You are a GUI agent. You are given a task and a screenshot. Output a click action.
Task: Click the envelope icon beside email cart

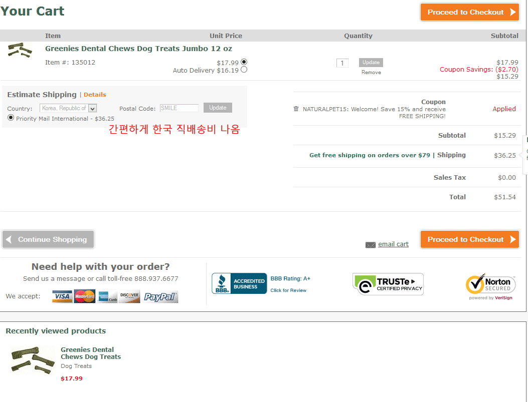pyautogui.click(x=371, y=245)
